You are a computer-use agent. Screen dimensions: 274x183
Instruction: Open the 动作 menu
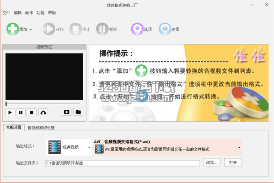(x=29, y=13)
